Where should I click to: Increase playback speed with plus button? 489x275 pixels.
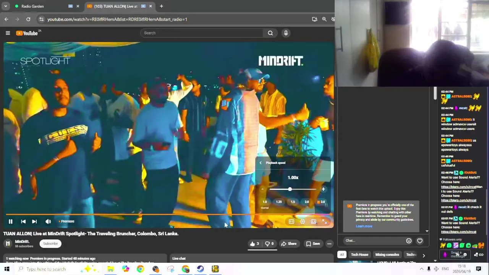pos(323,189)
